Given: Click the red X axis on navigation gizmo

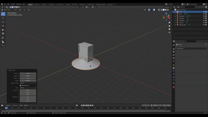Looking at the screenshot, I should click(x=169, y=18).
